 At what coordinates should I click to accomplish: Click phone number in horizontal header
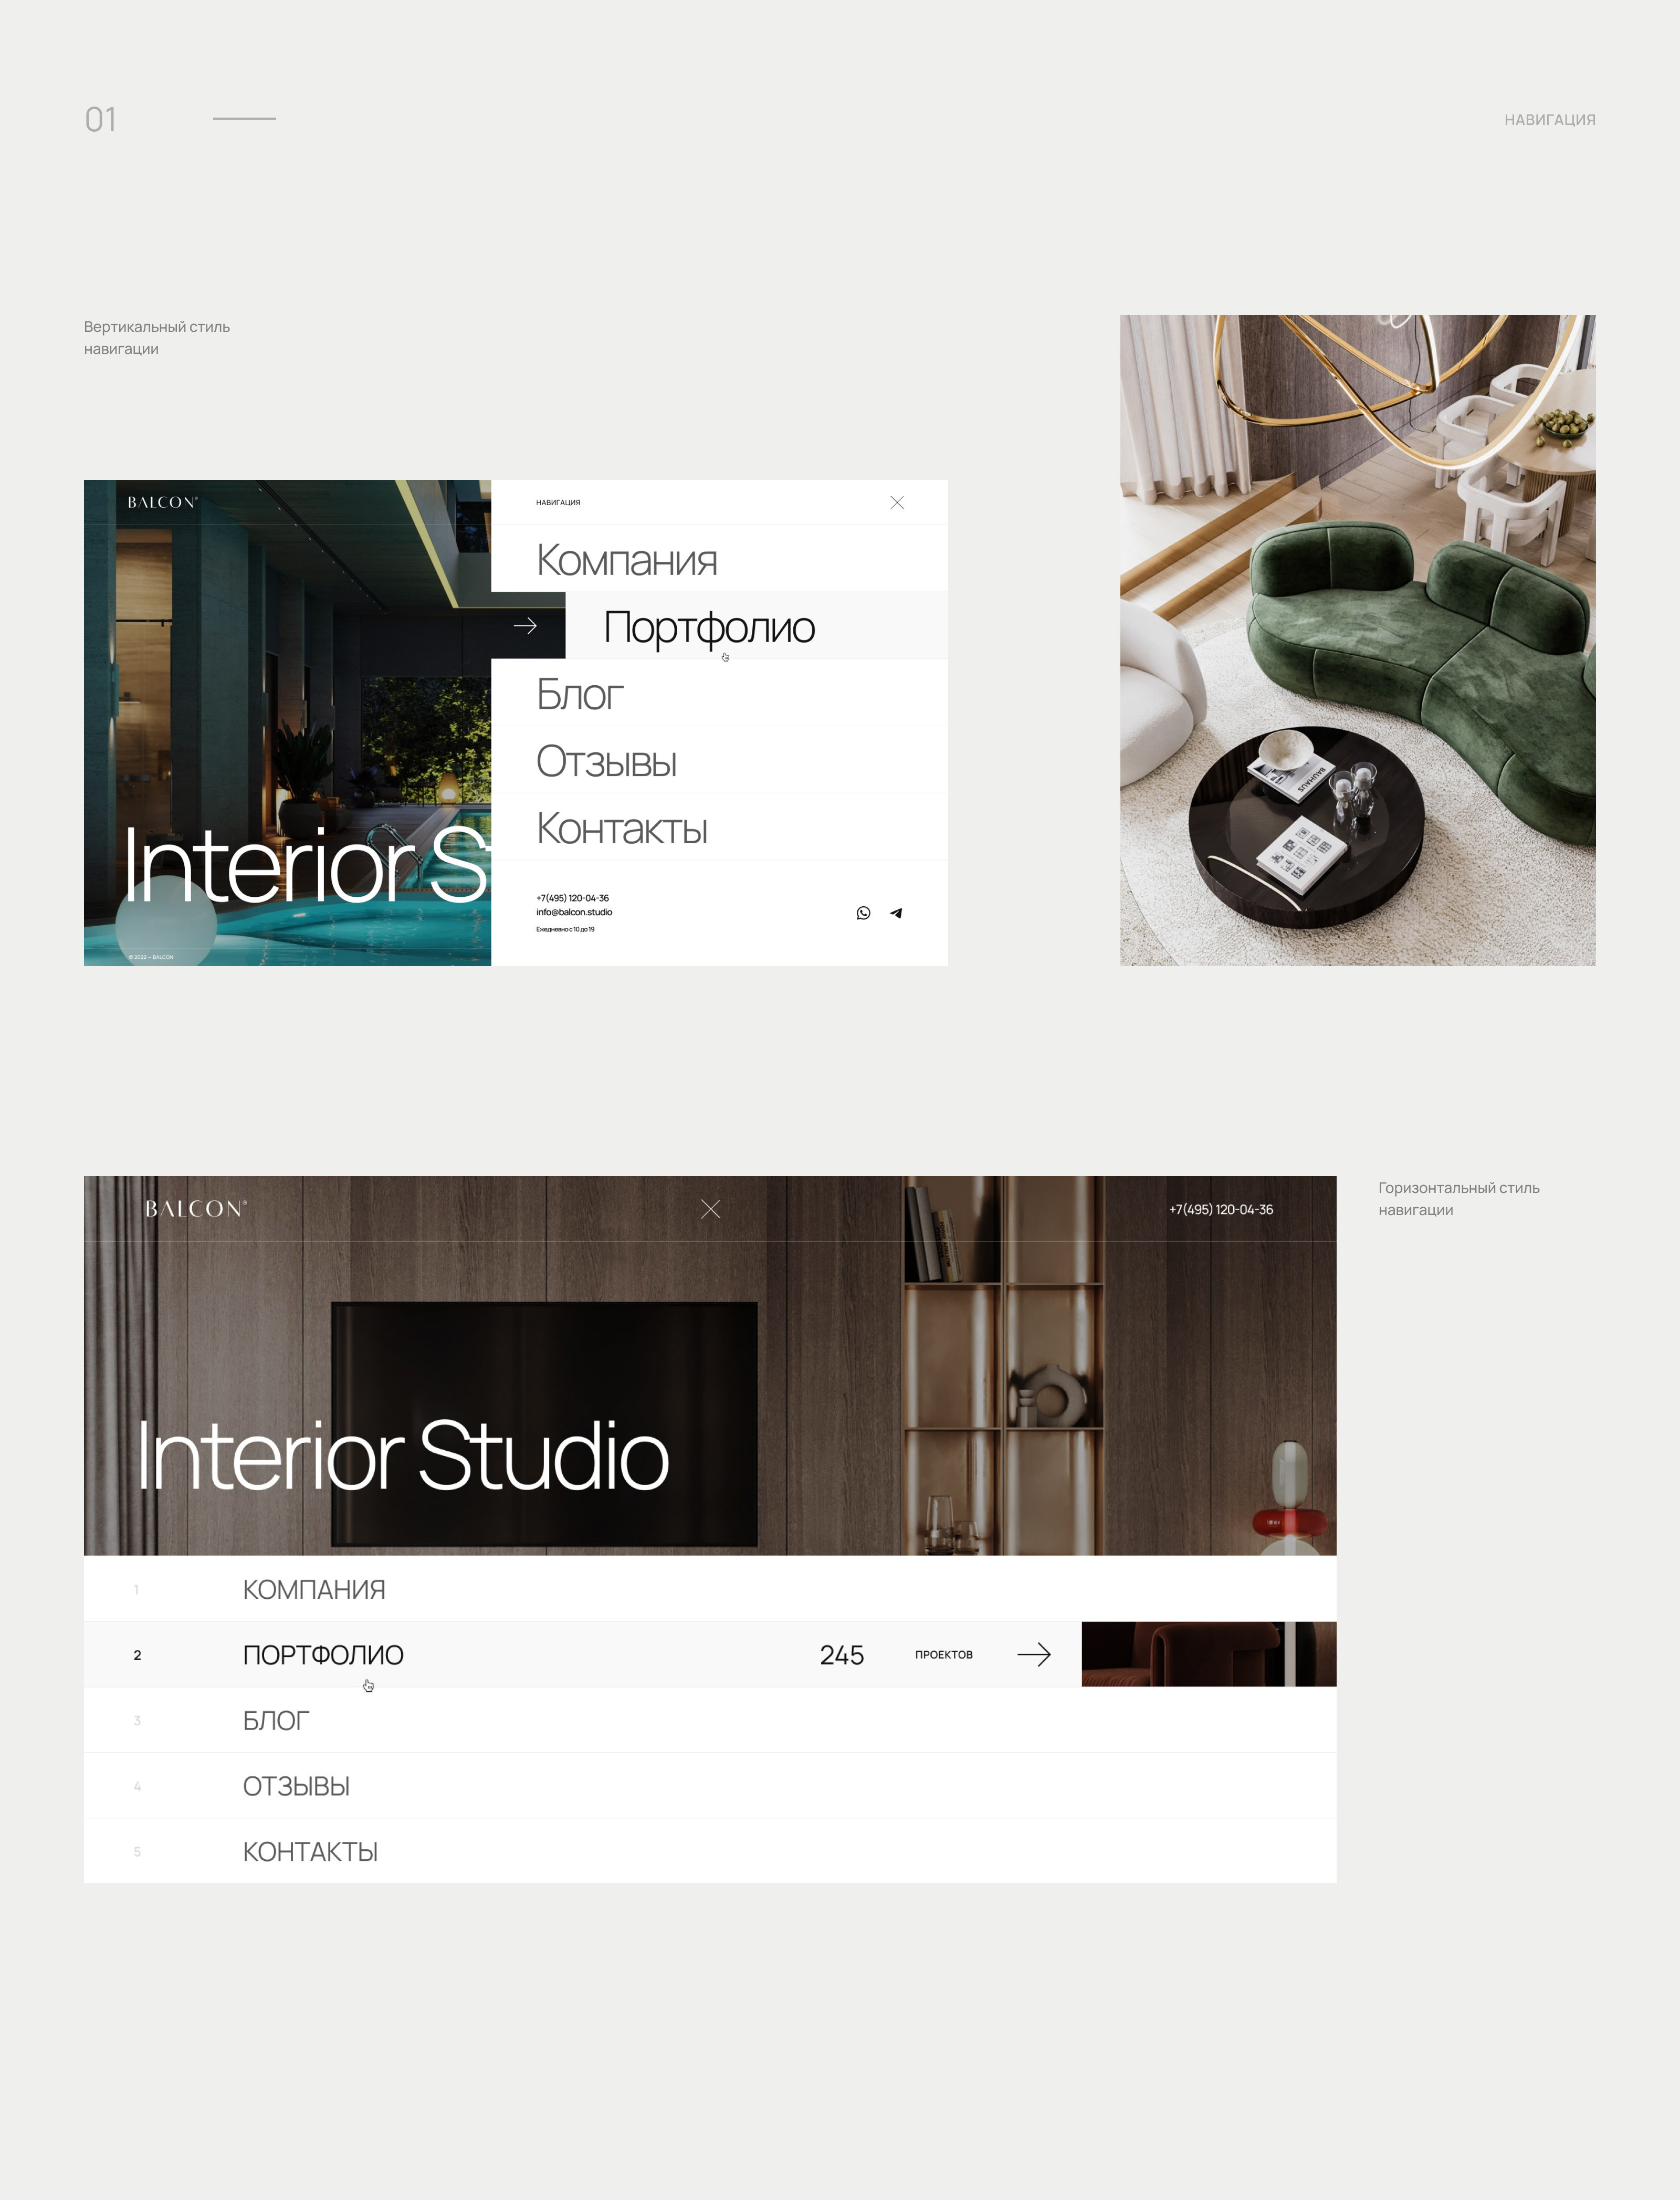1220,1209
